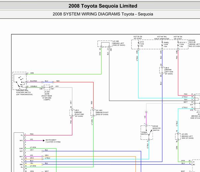Select the 'J/C H80' label text
200x172 pixels.
tap(116, 41)
